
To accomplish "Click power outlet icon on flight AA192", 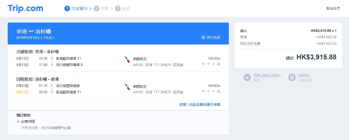I will 214,64.
